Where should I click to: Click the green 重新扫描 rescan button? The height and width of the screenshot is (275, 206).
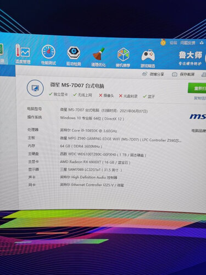click(x=197, y=89)
